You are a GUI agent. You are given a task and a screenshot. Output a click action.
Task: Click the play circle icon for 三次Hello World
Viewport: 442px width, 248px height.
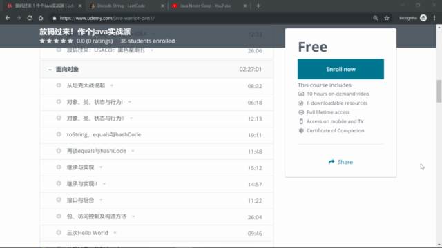click(x=59, y=233)
